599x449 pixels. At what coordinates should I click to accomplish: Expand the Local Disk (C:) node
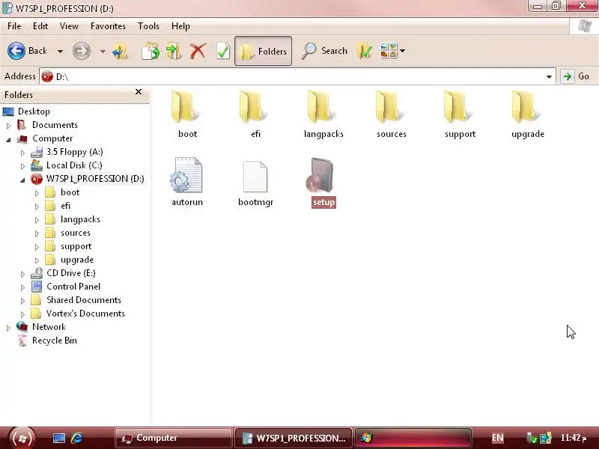coord(22,166)
